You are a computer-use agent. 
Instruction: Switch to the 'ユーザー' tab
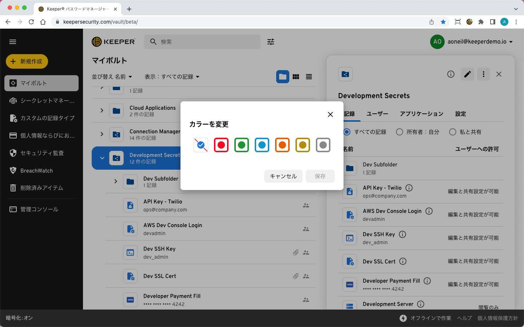[x=377, y=114]
